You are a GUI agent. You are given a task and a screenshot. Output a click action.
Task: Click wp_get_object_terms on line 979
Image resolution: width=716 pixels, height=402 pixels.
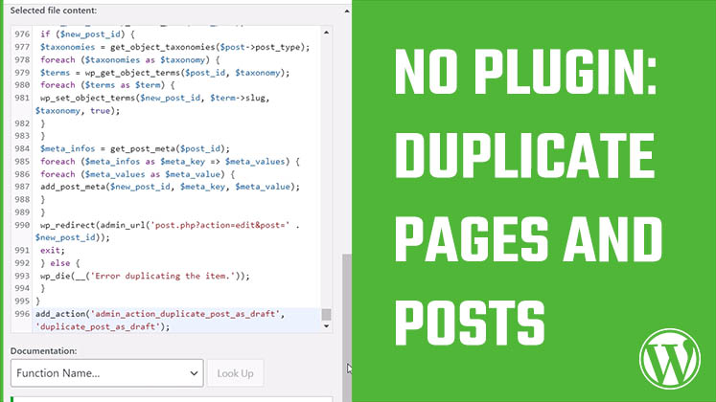[x=132, y=73]
